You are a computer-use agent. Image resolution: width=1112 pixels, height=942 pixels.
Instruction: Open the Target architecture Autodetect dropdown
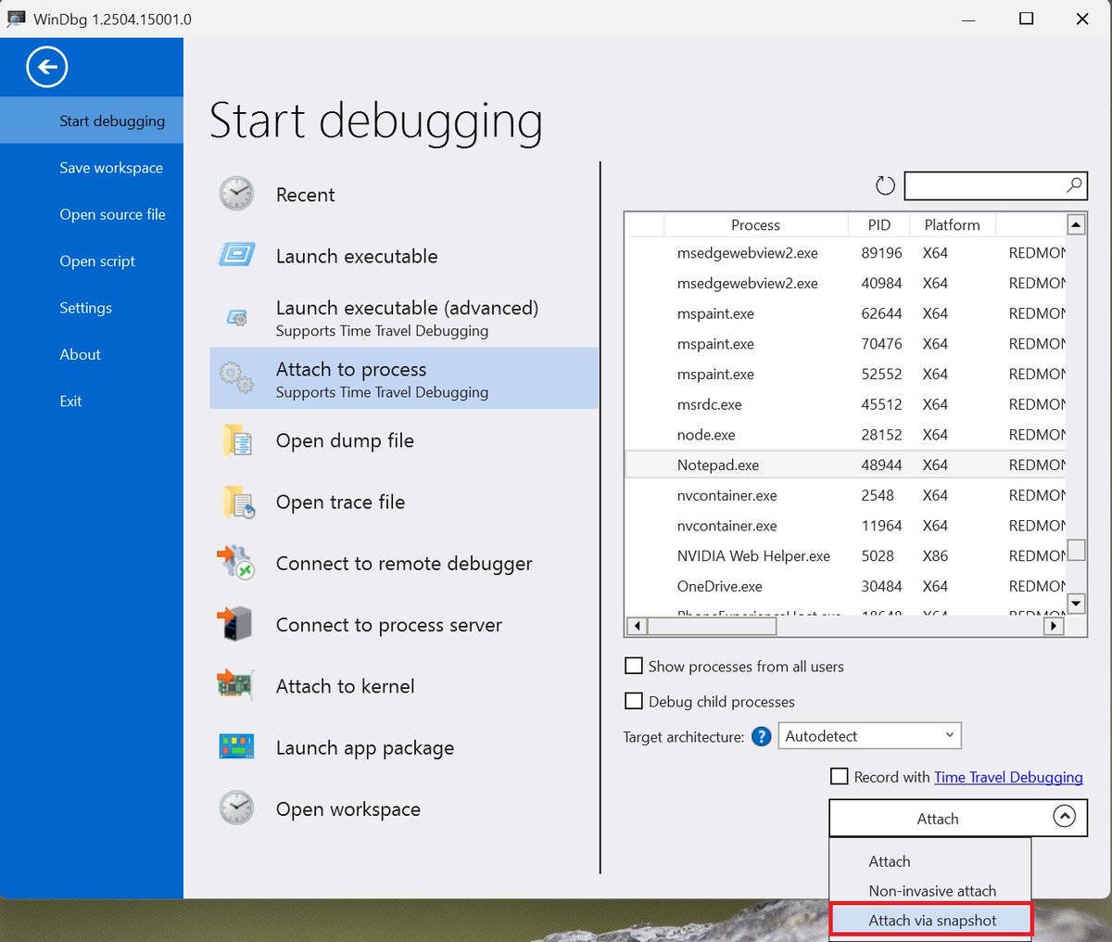(x=869, y=736)
